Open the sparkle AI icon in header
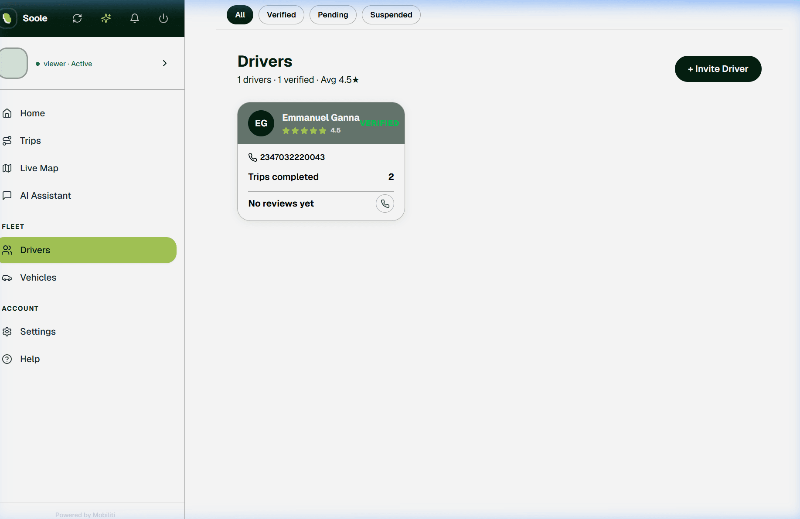Image resolution: width=800 pixels, height=519 pixels. [106, 18]
